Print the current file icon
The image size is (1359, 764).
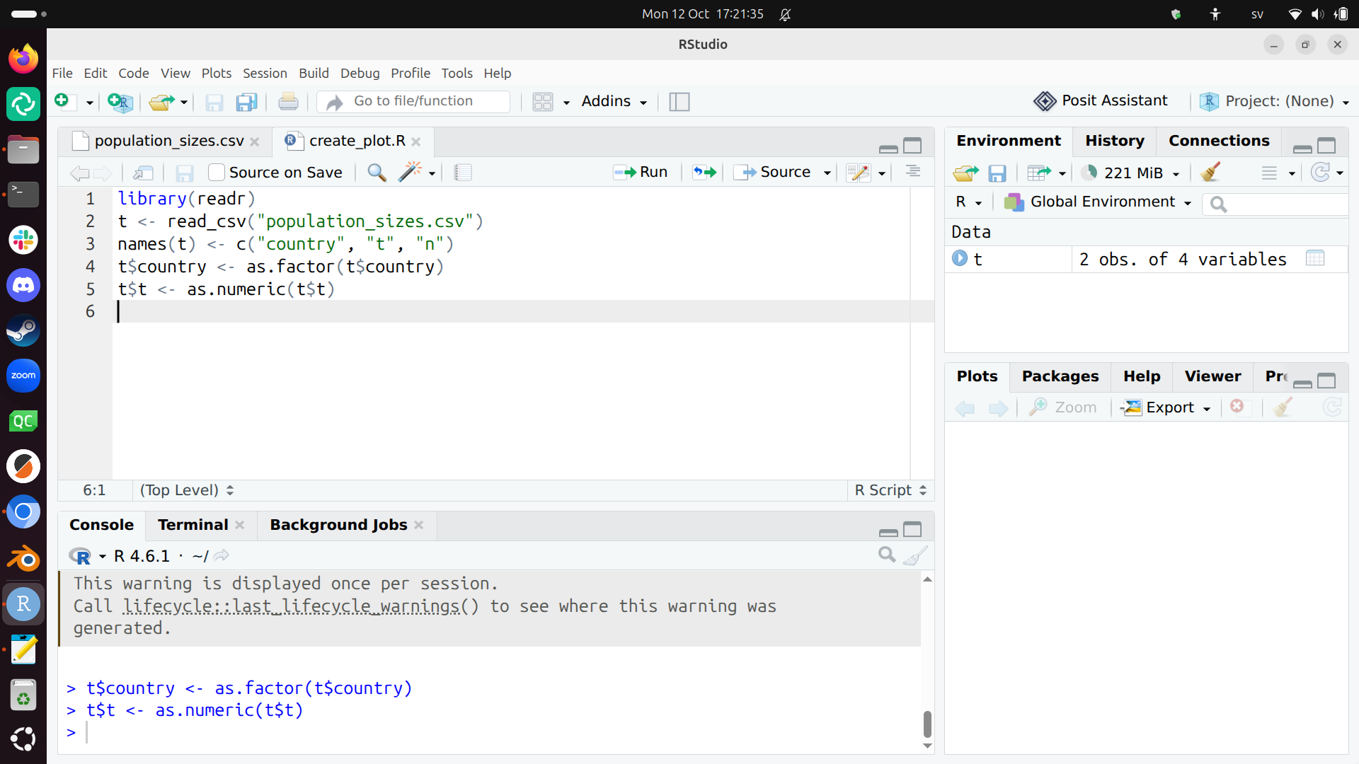click(288, 102)
